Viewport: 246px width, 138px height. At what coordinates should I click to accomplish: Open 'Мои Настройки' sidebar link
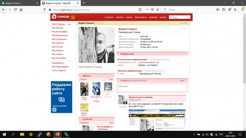pos(59,58)
